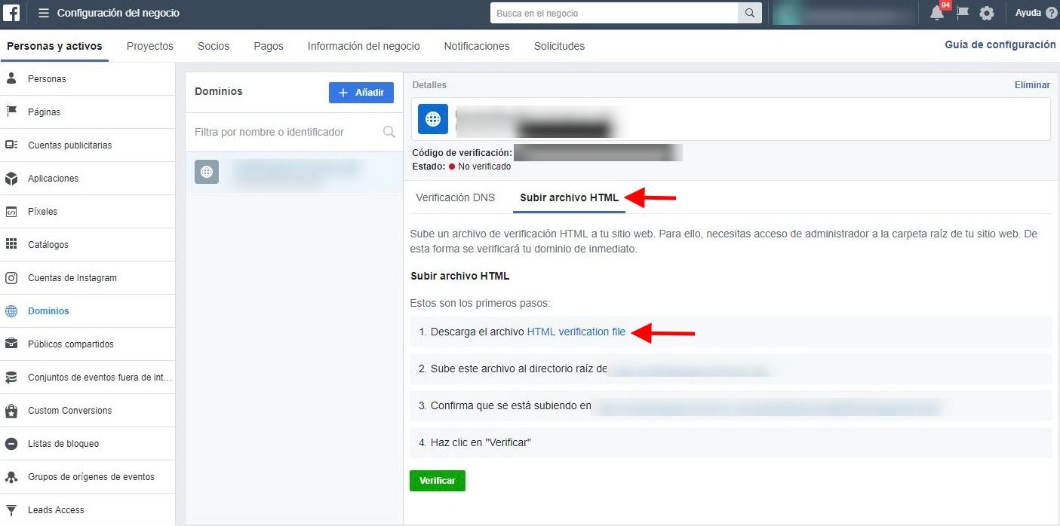Click the Listas de bloqueo minus-circle icon
The image size is (1060, 526).
[11, 444]
